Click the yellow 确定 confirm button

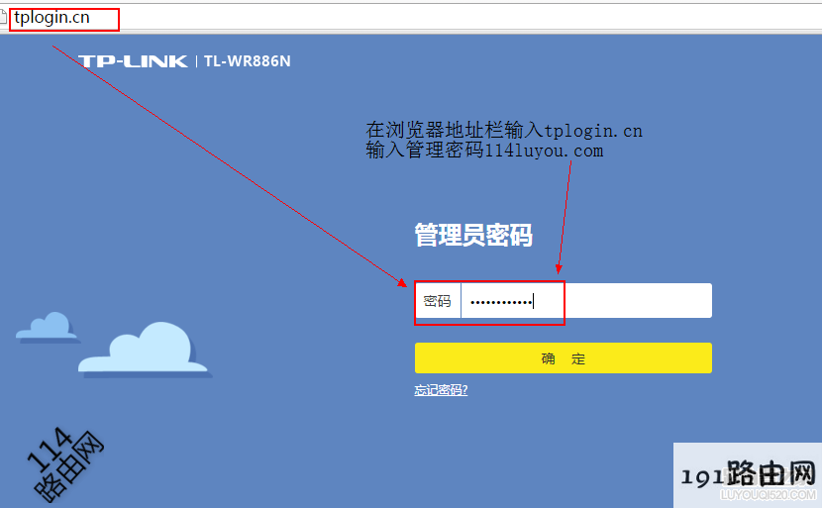(564, 358)
